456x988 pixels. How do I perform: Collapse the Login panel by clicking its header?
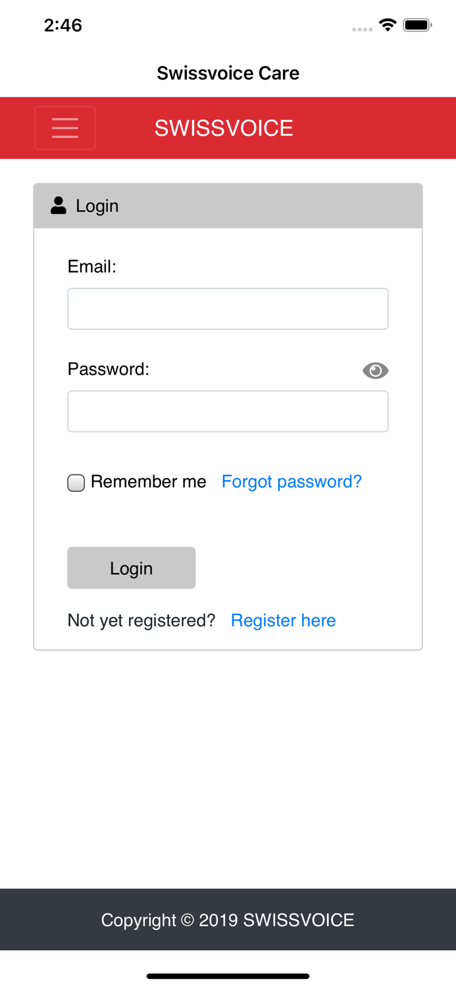228,205
